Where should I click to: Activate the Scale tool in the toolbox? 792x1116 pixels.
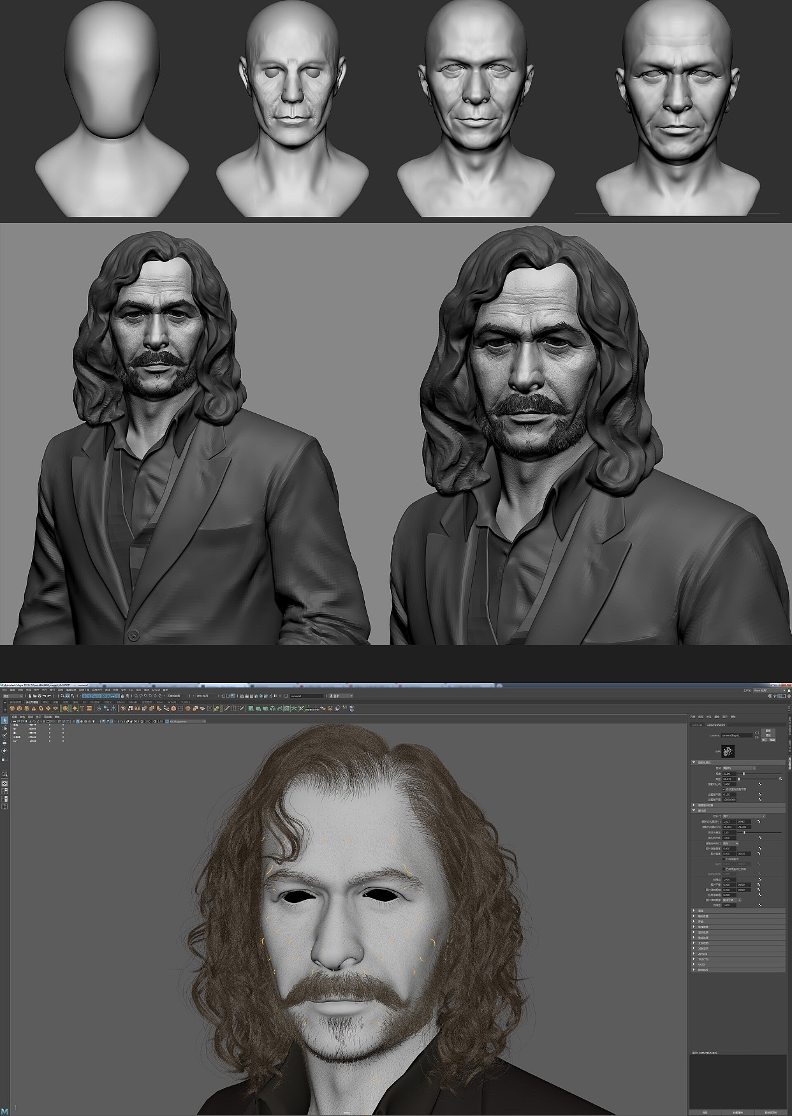[x=4, y=758]
